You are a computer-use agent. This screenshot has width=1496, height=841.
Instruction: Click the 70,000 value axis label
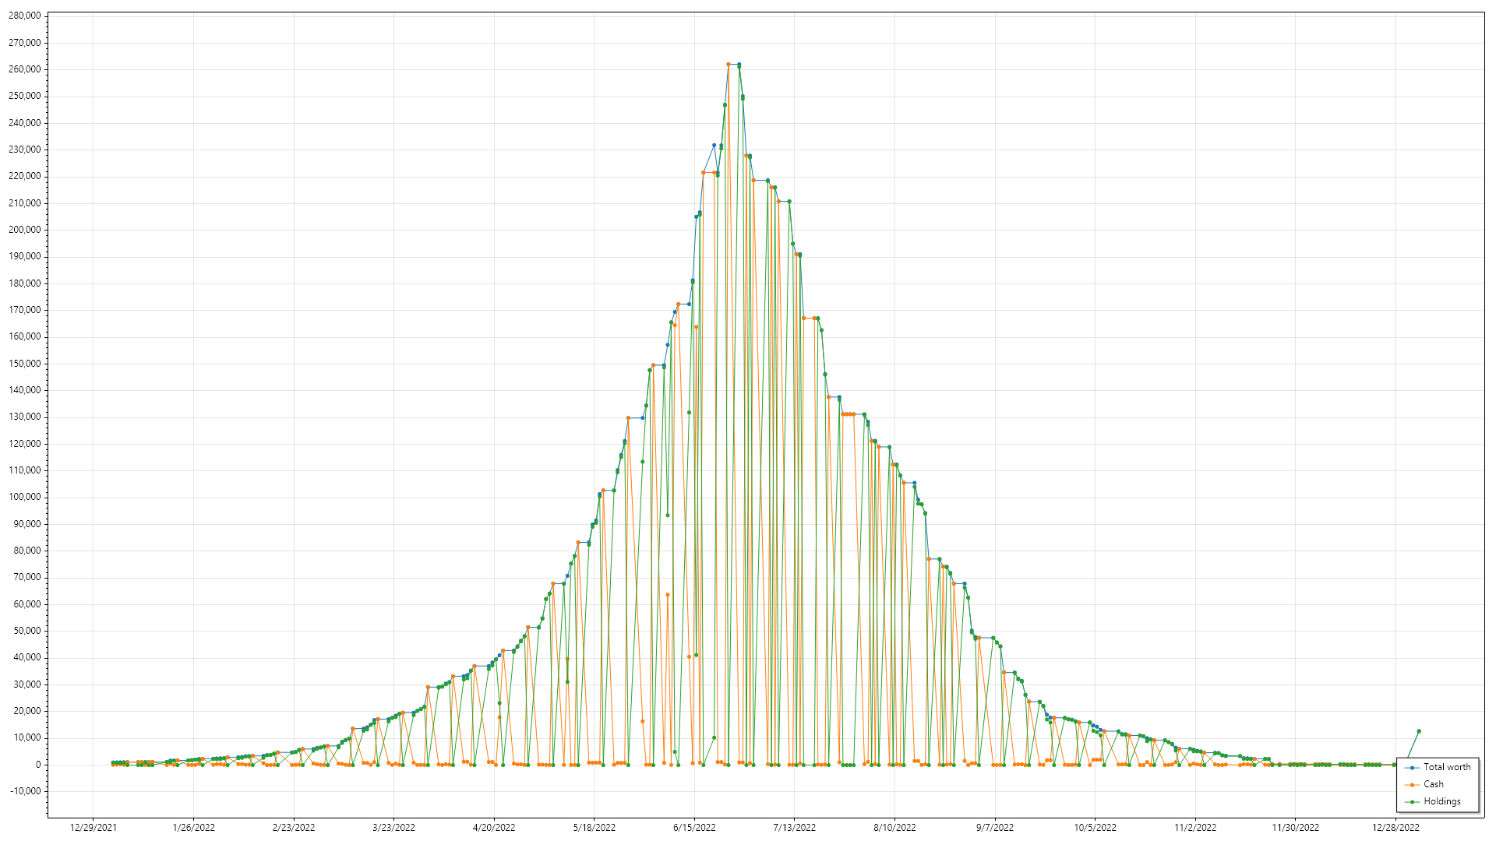tap(27, 577)
